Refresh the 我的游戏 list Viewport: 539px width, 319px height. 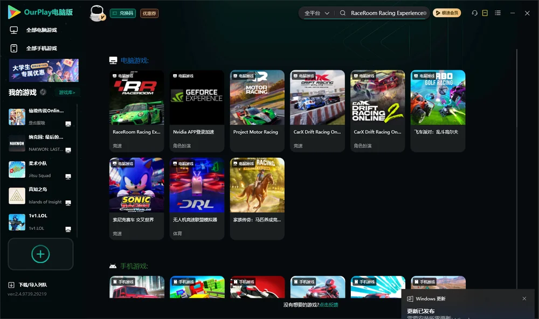[x=43, y=92]
